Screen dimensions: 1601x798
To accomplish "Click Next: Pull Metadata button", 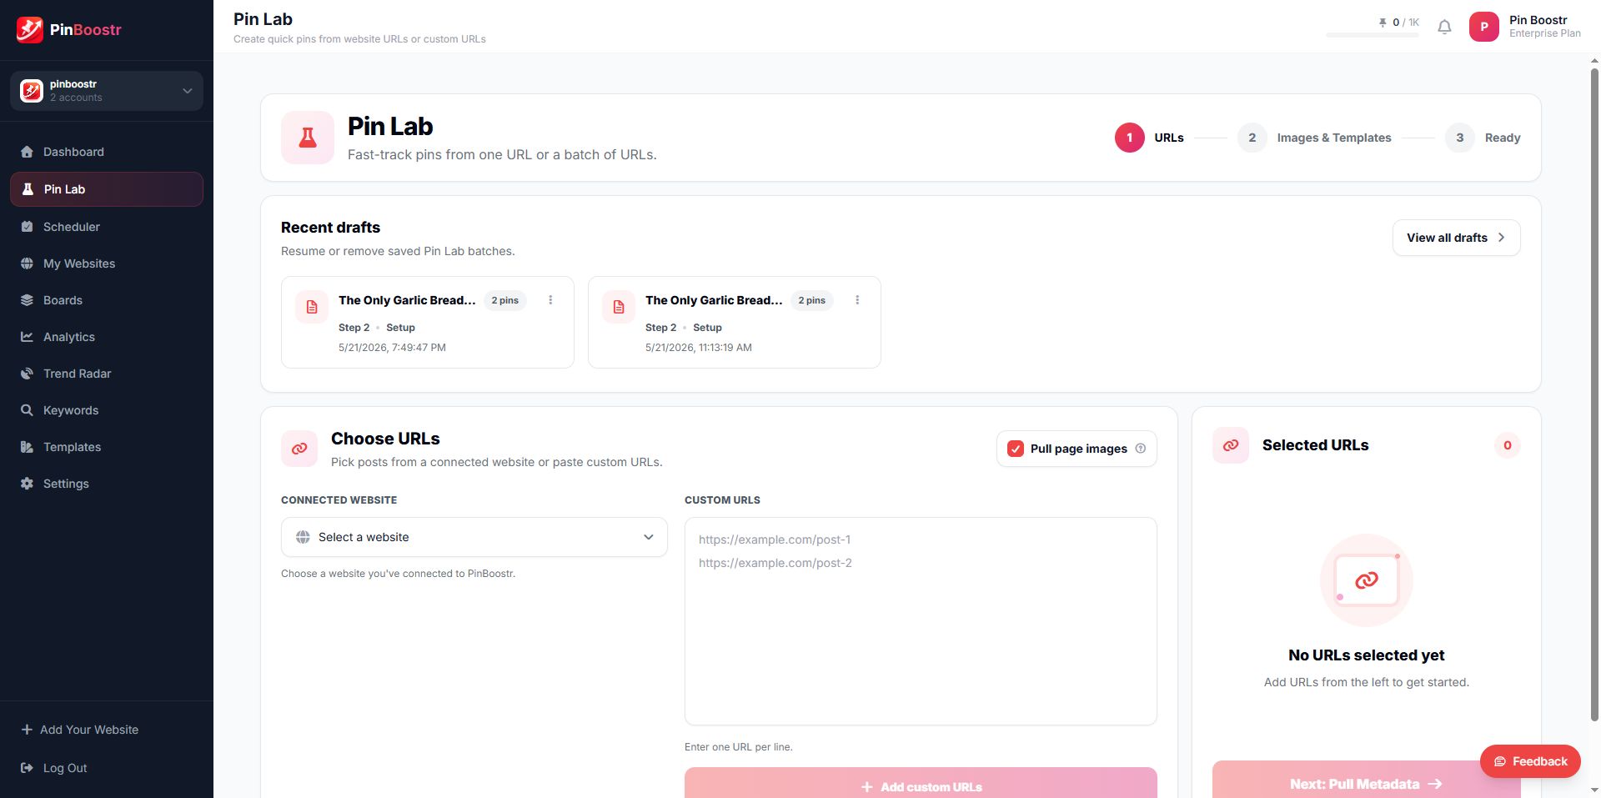I will coord(1366,780).
